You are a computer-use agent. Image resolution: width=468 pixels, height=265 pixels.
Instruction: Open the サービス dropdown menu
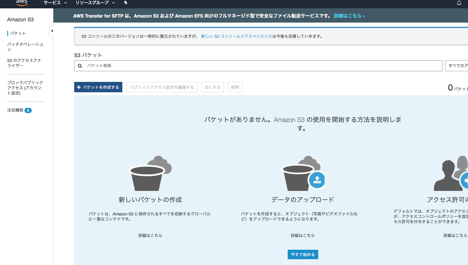[x=55, y=3]
